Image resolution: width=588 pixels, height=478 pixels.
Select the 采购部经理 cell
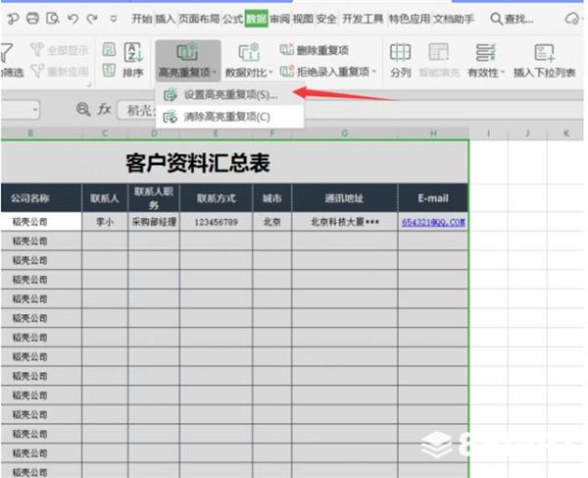(154, 222)
